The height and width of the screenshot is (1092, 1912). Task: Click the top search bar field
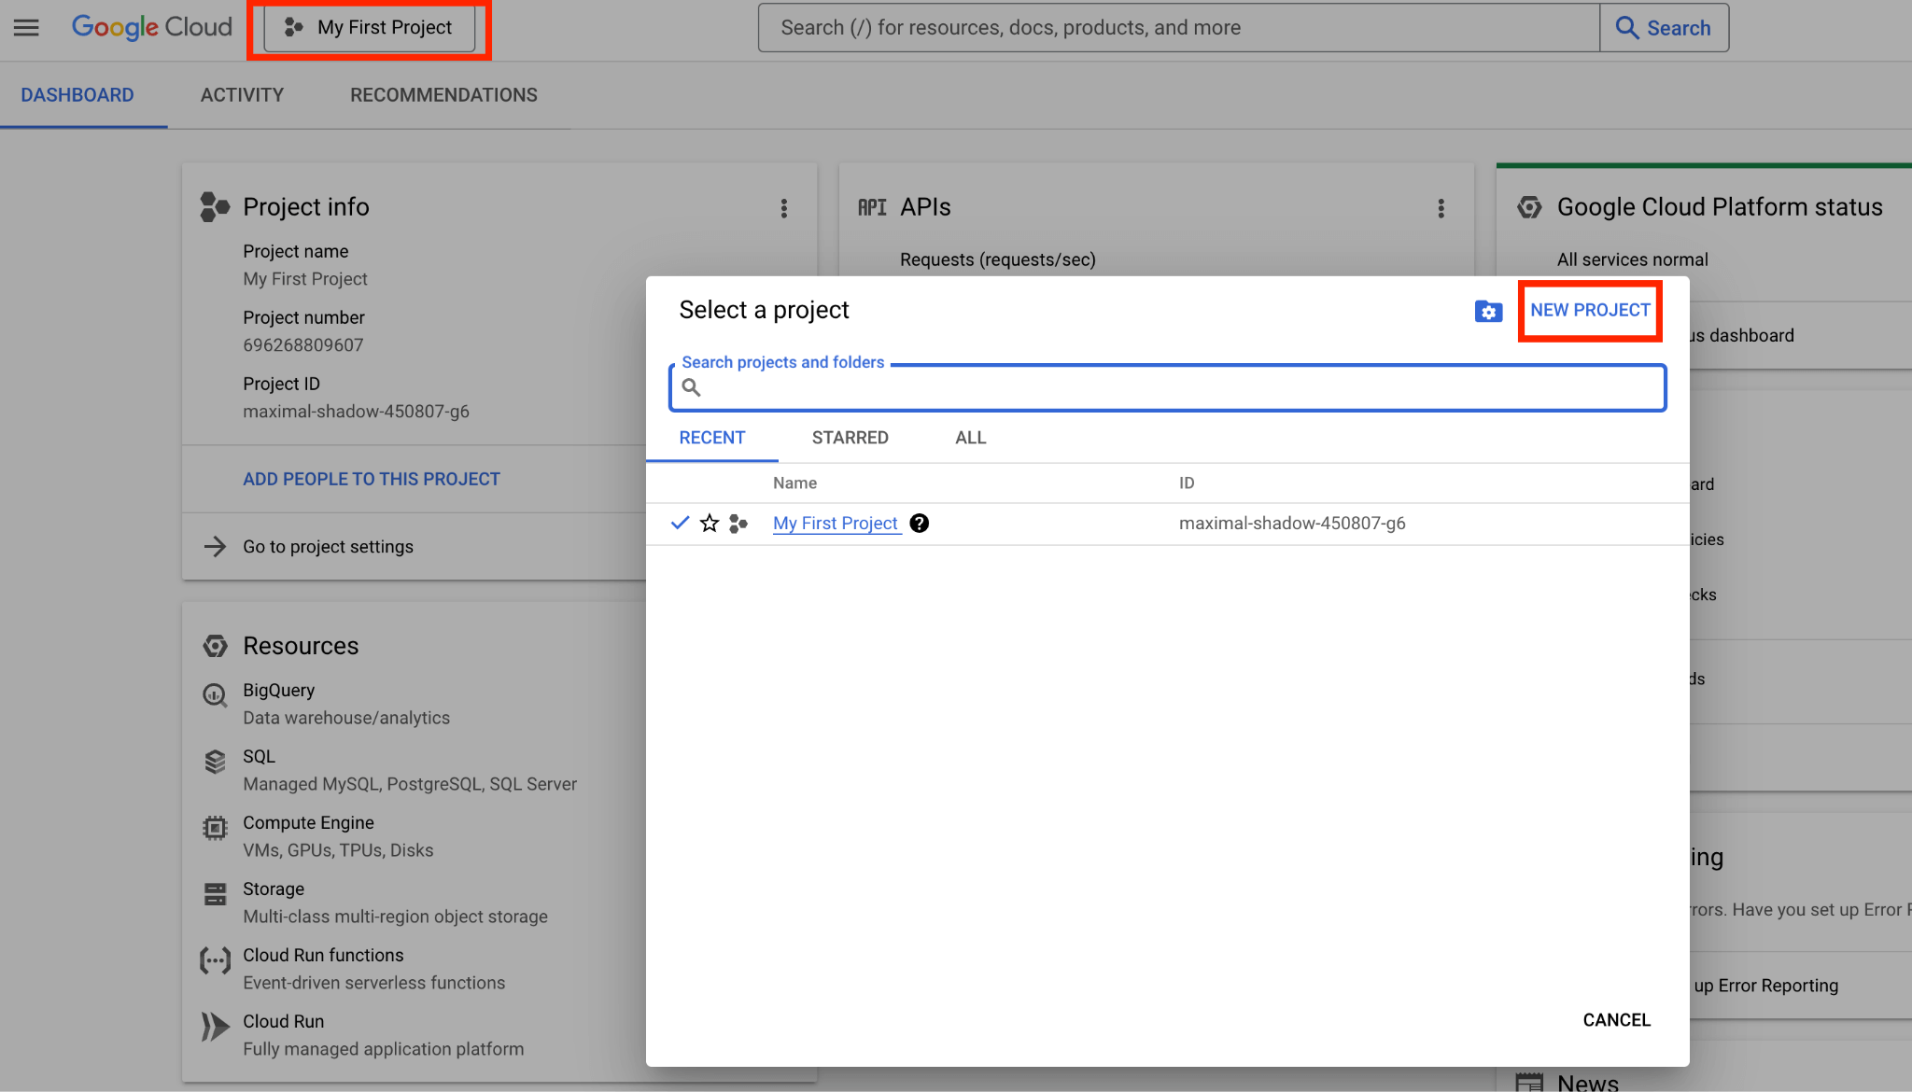pos(1179,28)
